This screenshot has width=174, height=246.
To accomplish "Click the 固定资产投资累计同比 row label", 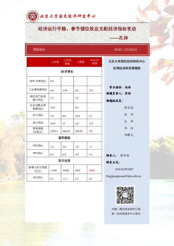I will [x=38, y=98].
